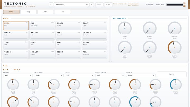
Task: Select the SHAKER pad
Action: coord(94,35)
